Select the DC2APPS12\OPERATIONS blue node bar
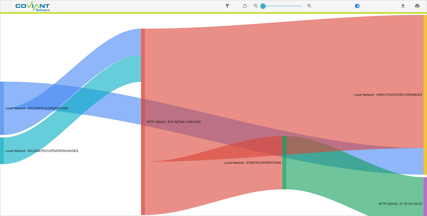This screenshot has width=427, height=216. pyautogui.click(x=2, y=108)
